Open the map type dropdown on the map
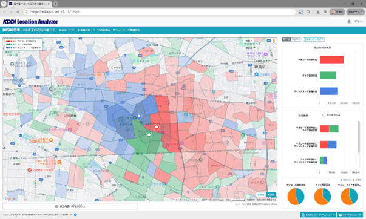Image resolution: width=366 pixels, height=219 pixels. (248, 41)
